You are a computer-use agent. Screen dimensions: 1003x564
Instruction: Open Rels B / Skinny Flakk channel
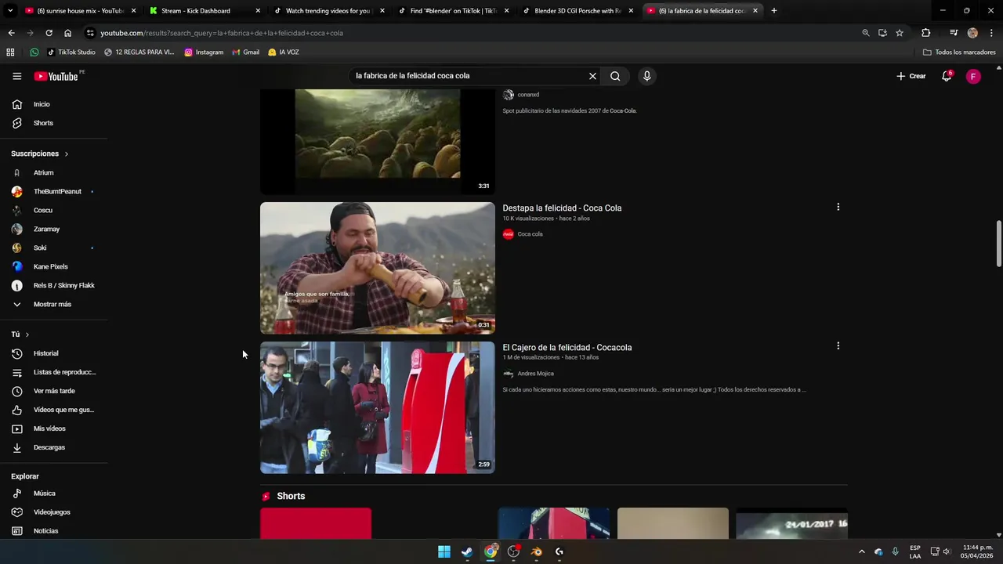(x=63, y=285)
